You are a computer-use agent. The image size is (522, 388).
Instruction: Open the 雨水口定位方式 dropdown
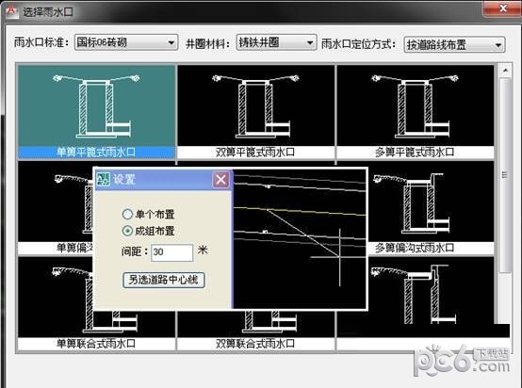pos(454,44)
